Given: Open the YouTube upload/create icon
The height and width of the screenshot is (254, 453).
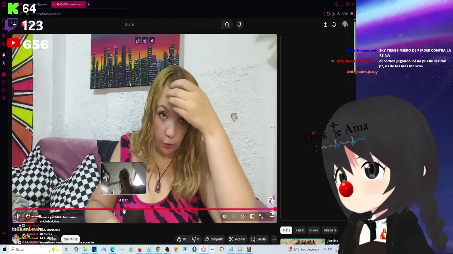Looking at the screenshot, I should pyautogui.click(x=325, y=24).
